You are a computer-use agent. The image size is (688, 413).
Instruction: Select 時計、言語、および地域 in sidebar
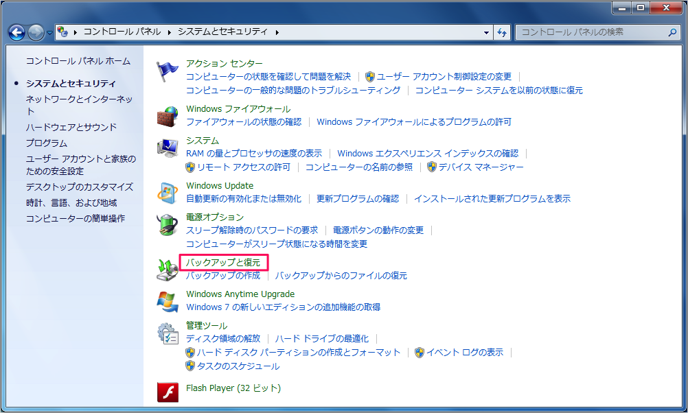tap(71, 202)
